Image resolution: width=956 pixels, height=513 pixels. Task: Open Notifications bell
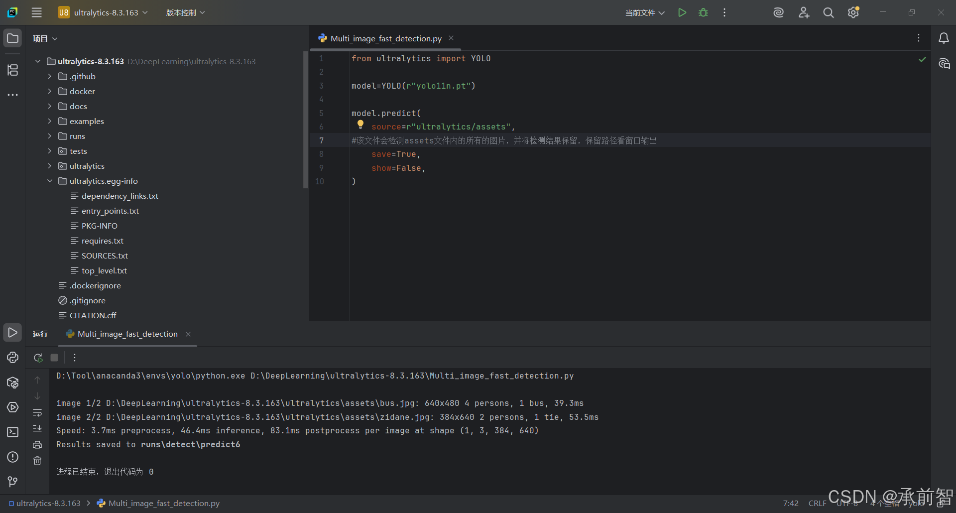click(944, 38)
